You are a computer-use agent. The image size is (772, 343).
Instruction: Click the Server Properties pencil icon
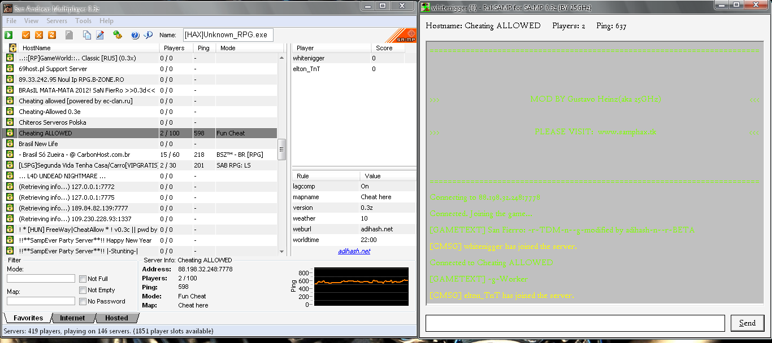click(x=100, y=35)
